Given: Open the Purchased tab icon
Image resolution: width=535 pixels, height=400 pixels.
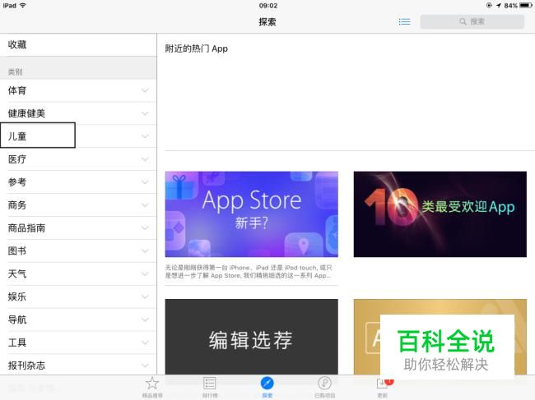Looking at the screenshot, I should (324, 387).
